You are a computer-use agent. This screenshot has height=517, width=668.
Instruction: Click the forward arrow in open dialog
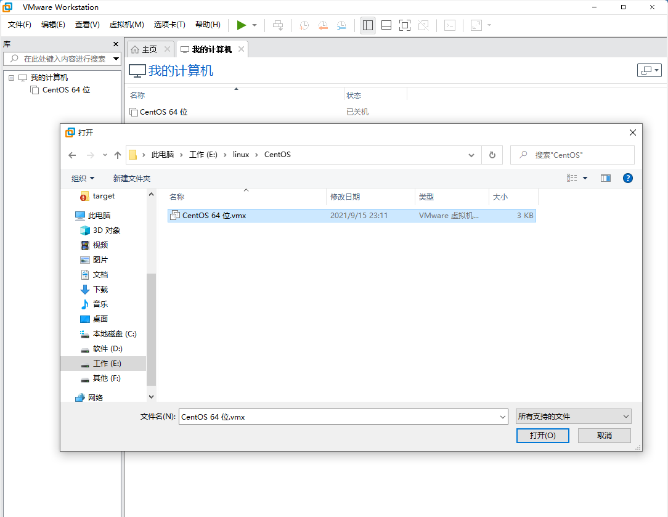pos(91,155)
